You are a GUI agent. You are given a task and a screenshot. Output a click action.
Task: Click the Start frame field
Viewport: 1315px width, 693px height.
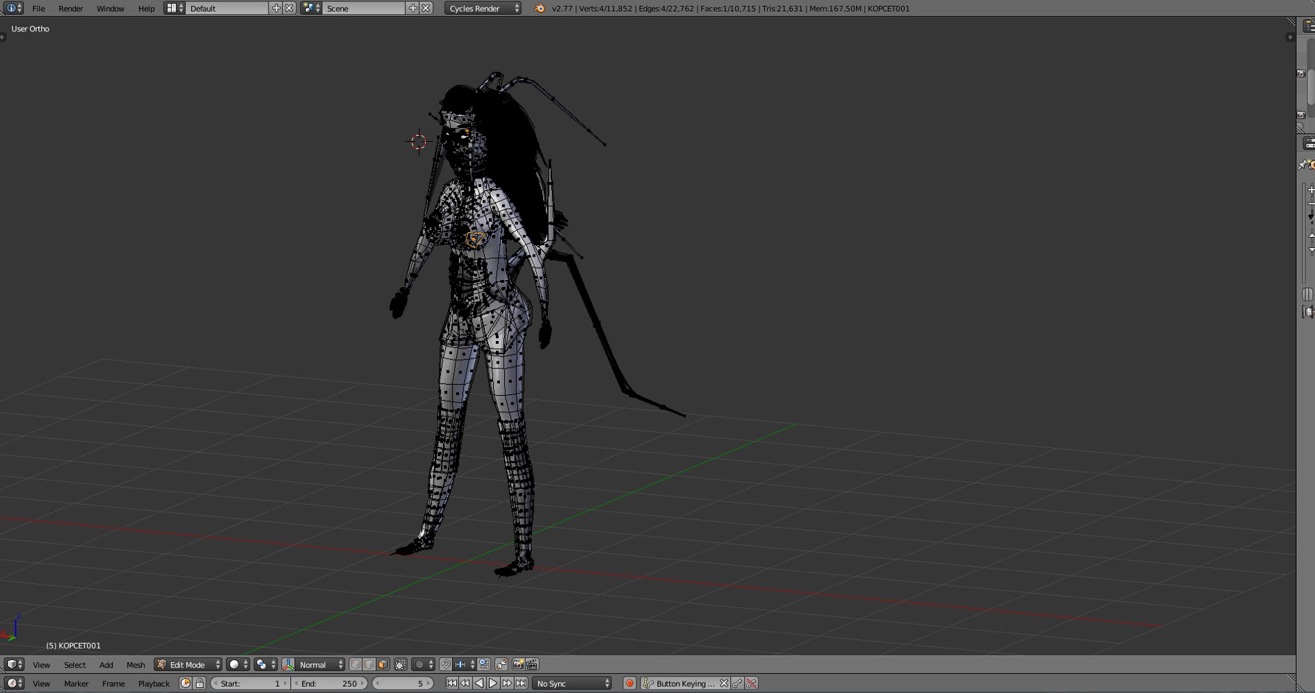click(250, 683)
